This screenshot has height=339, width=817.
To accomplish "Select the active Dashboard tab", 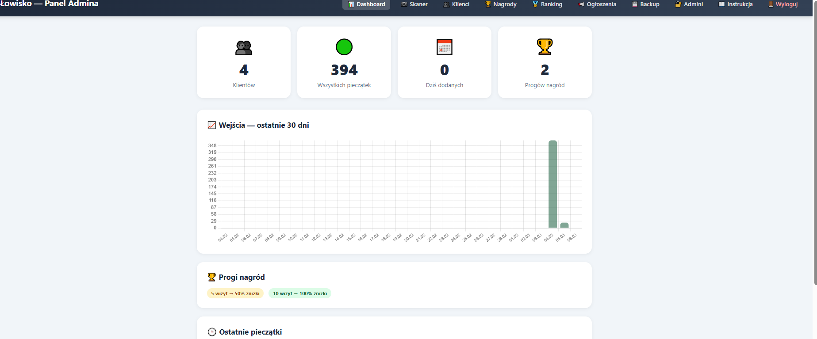I will coord(366,4).
